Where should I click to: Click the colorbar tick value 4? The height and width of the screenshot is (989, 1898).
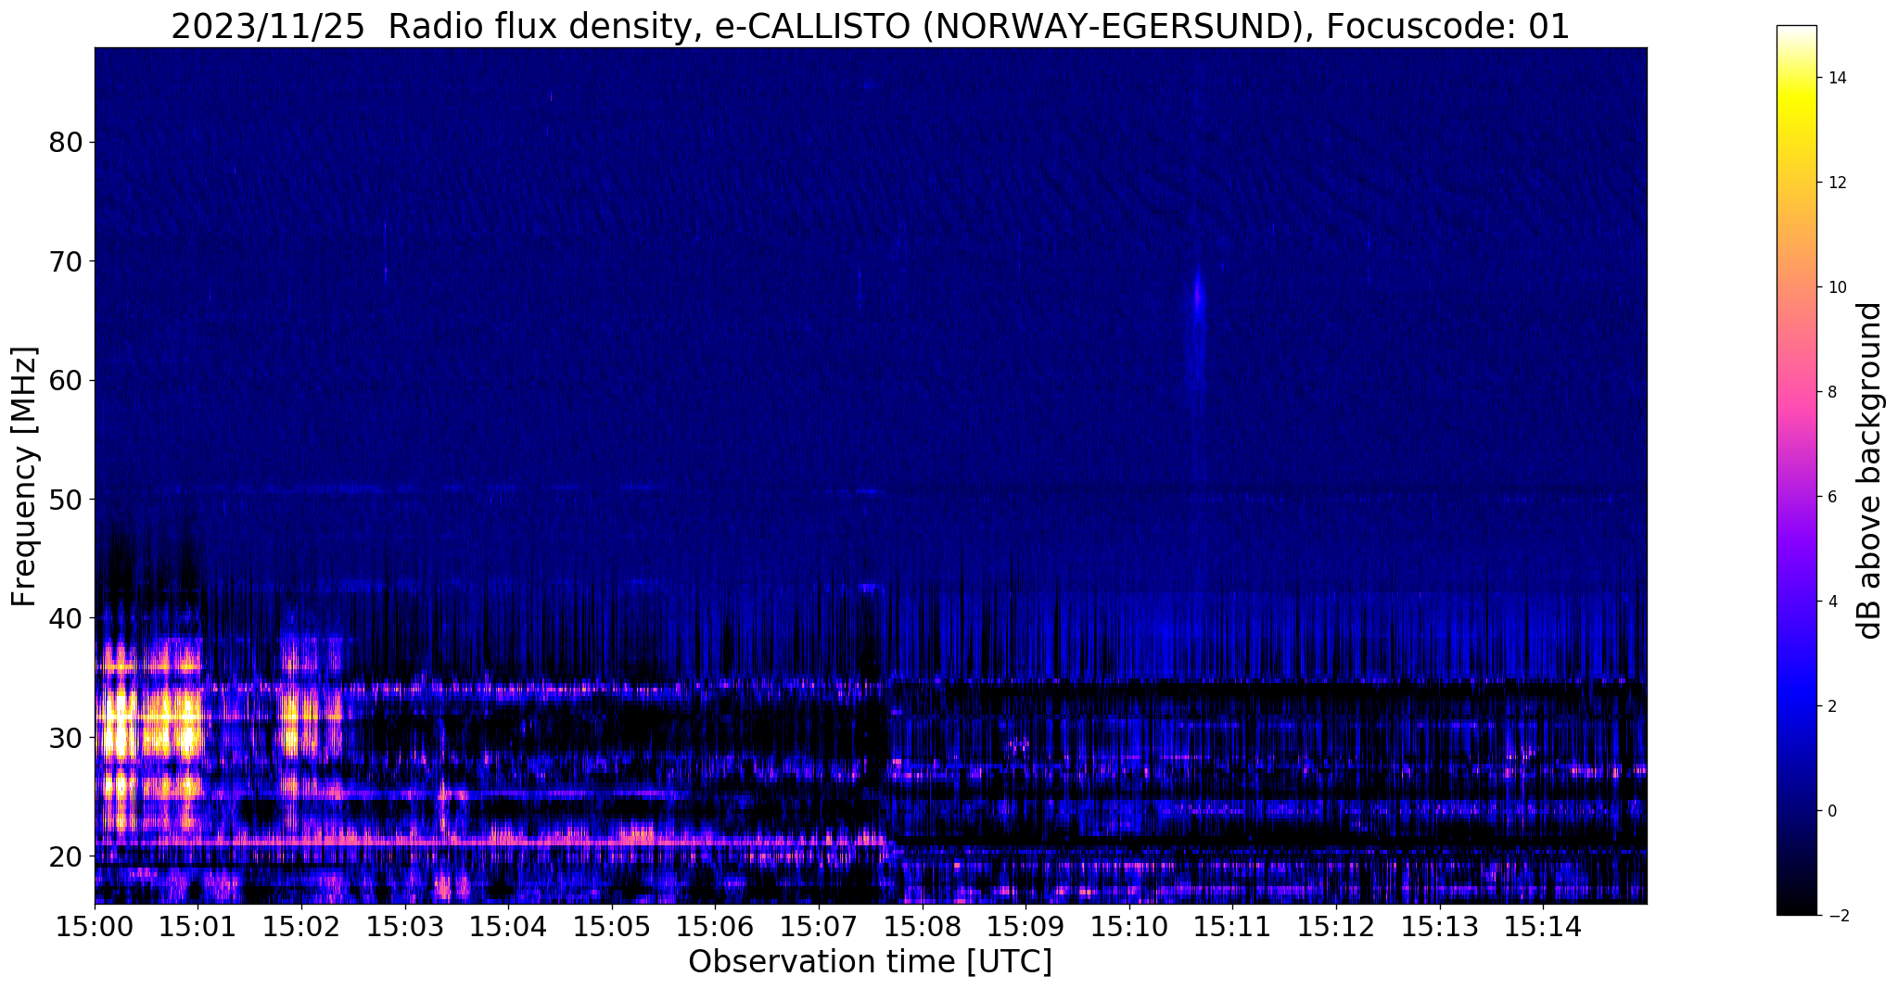click(1831, 602)
